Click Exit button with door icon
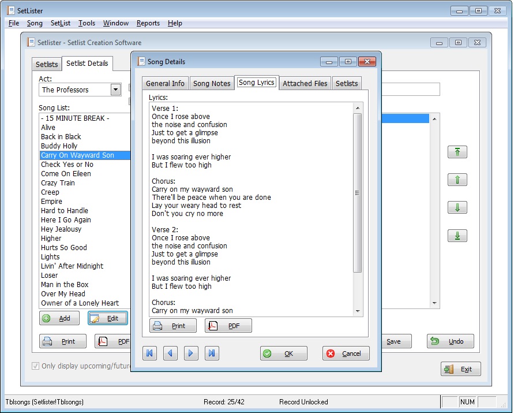 460,369
